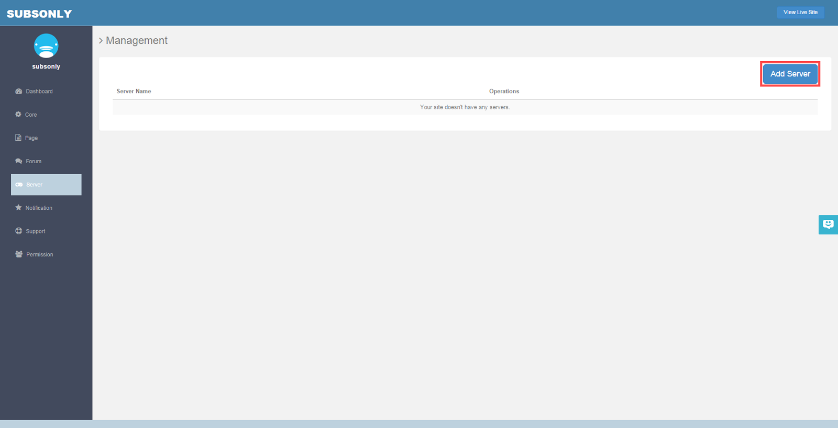Click the Server Name column header
Image resolution: width=838 pixels, height=428 pixels.
(134, 91)
